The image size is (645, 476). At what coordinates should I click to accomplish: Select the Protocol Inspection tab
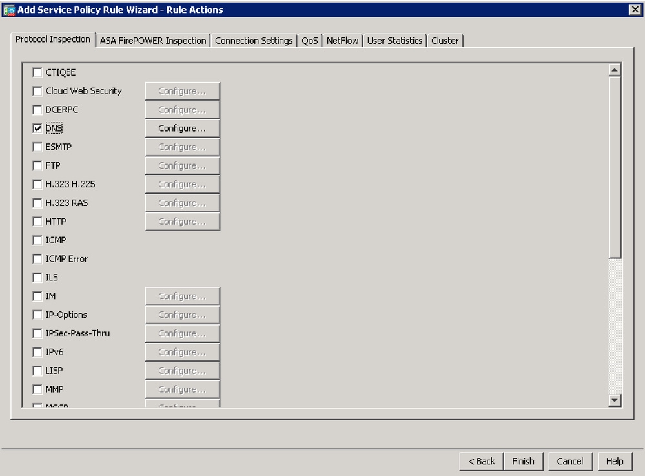click(x=53, y=39)
